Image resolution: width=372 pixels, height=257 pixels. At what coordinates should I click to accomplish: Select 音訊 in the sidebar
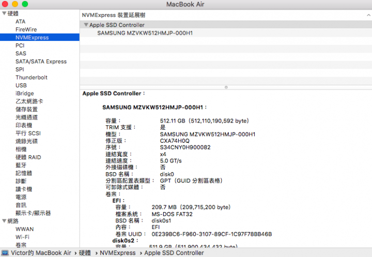pos(21,205)
